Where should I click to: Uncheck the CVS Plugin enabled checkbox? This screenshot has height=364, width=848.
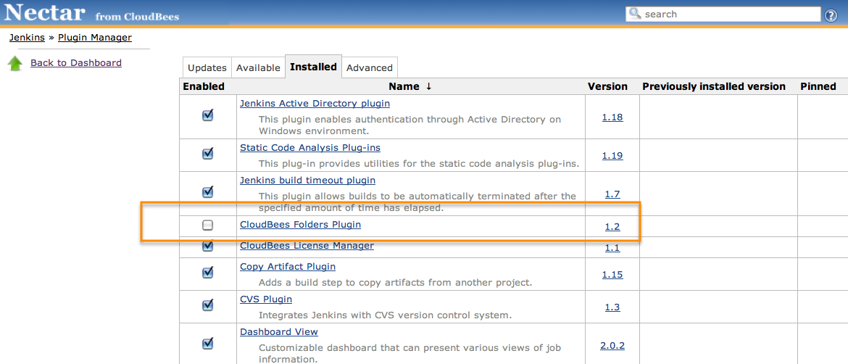208,305
